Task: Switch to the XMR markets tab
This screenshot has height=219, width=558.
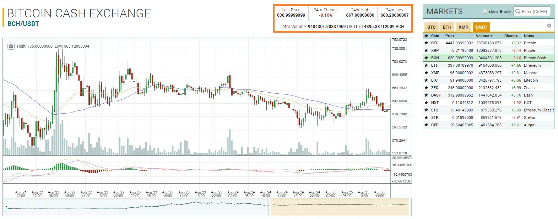Action: (463, 27)
